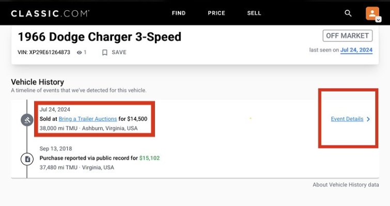This screenshot has width=390, height=206.
Task: Open the FIND menu
Action: tap(179, 13)
